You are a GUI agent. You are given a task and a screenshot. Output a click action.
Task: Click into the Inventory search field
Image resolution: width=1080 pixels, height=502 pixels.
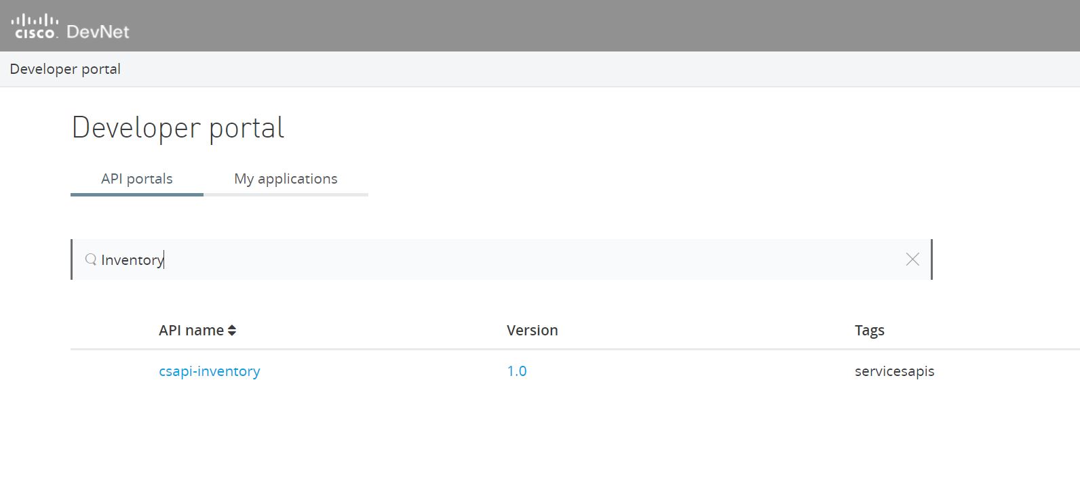point(501,259)
